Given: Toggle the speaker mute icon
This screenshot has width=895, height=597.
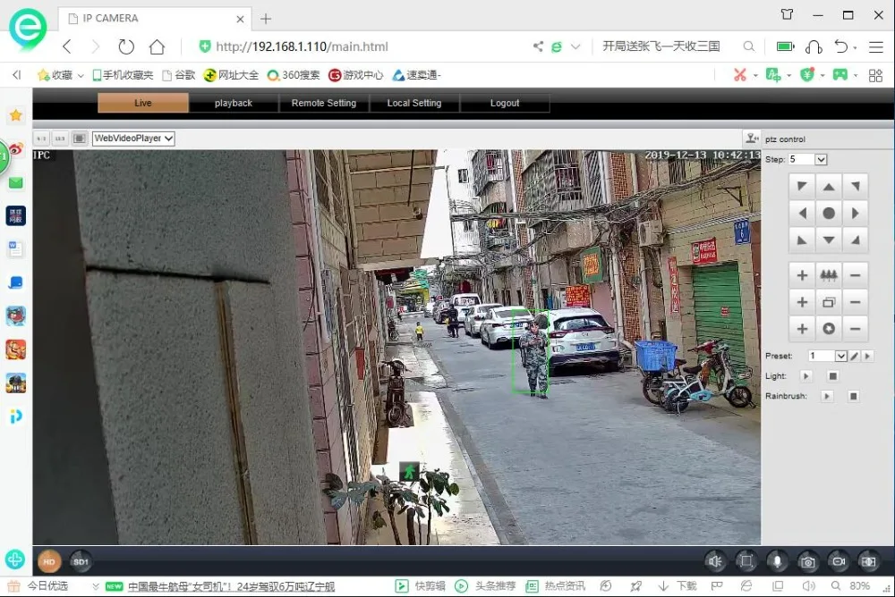Looking at the screenshot, I should [x=715, y=561].
